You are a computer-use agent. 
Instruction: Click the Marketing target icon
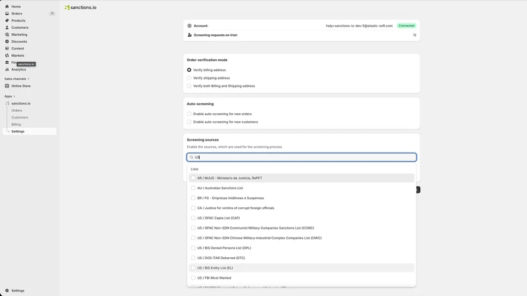7,35
